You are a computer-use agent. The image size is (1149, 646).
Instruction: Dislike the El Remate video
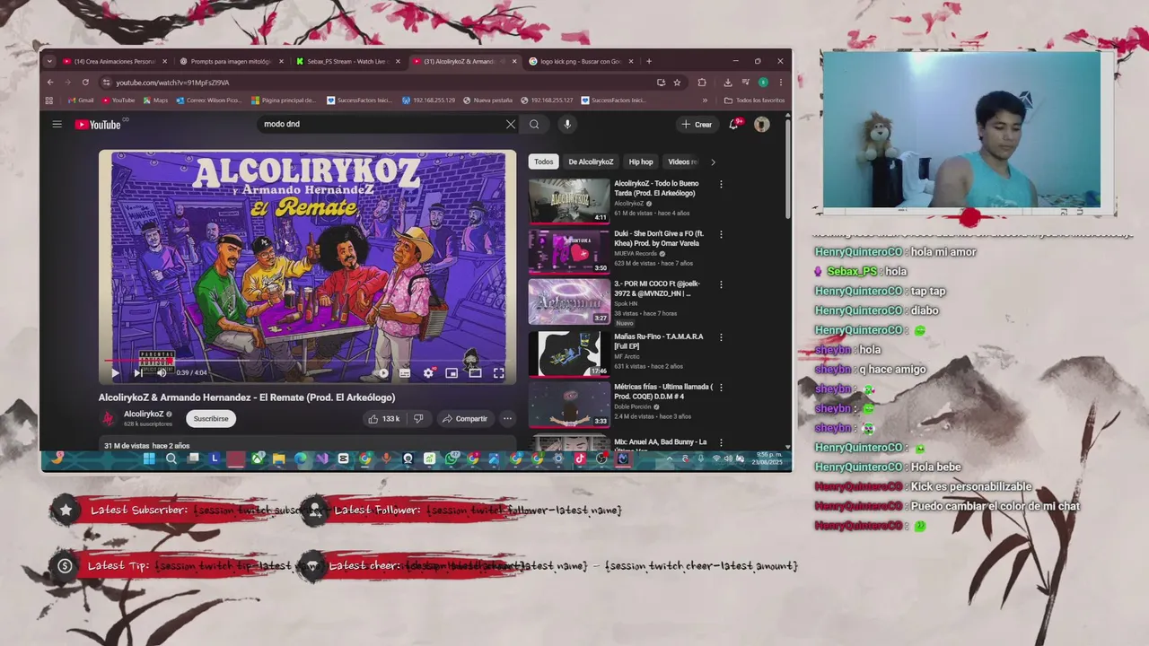tap(418, 419)
